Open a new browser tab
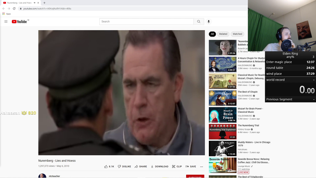The image size is (316, 178). click(x=44, y=3)
